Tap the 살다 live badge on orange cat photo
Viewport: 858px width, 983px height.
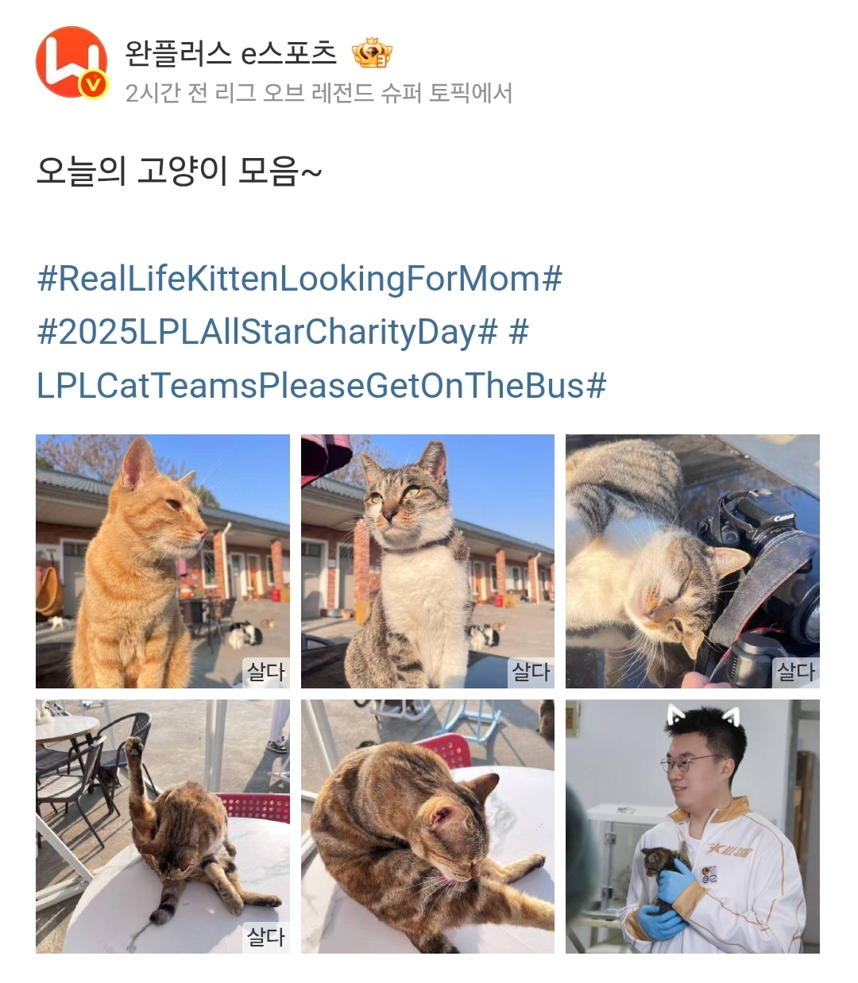tap(266, 672)
